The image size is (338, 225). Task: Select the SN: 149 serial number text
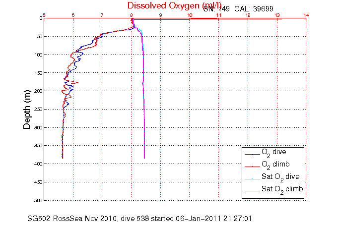[x=216, y=9]
